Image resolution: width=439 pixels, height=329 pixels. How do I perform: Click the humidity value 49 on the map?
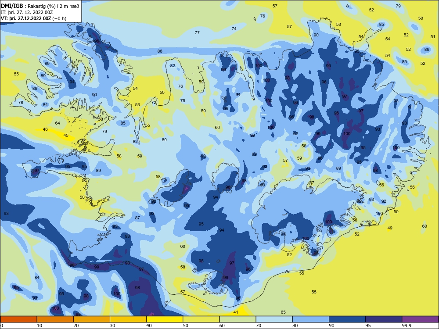point(390,228)
